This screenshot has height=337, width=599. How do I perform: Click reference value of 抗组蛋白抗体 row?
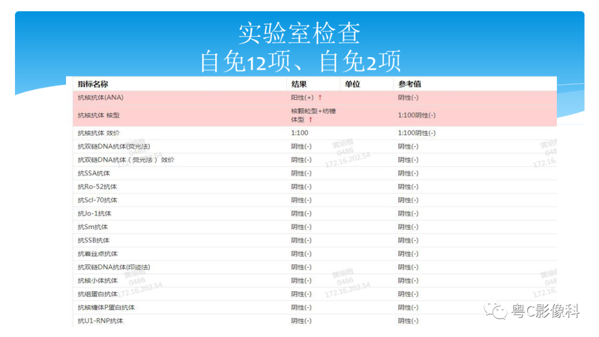[x=408, y=294]
